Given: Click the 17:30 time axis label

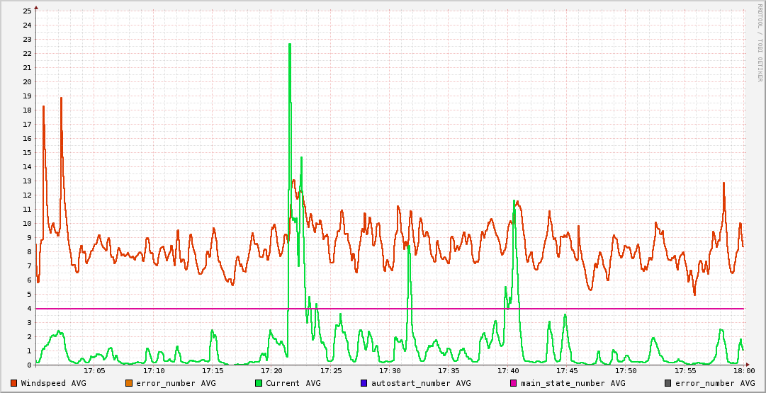Looking at the screenshot, I should pos(390,370).
